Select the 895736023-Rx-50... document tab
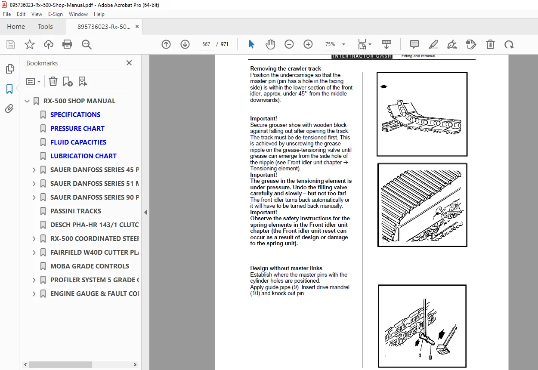 click(104, 27)
